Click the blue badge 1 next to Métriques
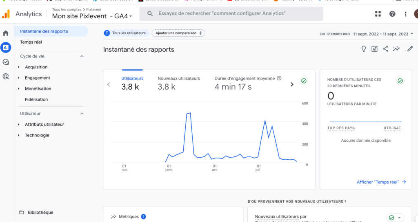This screenshot has height=222, width=418. [x=143, y=217]
